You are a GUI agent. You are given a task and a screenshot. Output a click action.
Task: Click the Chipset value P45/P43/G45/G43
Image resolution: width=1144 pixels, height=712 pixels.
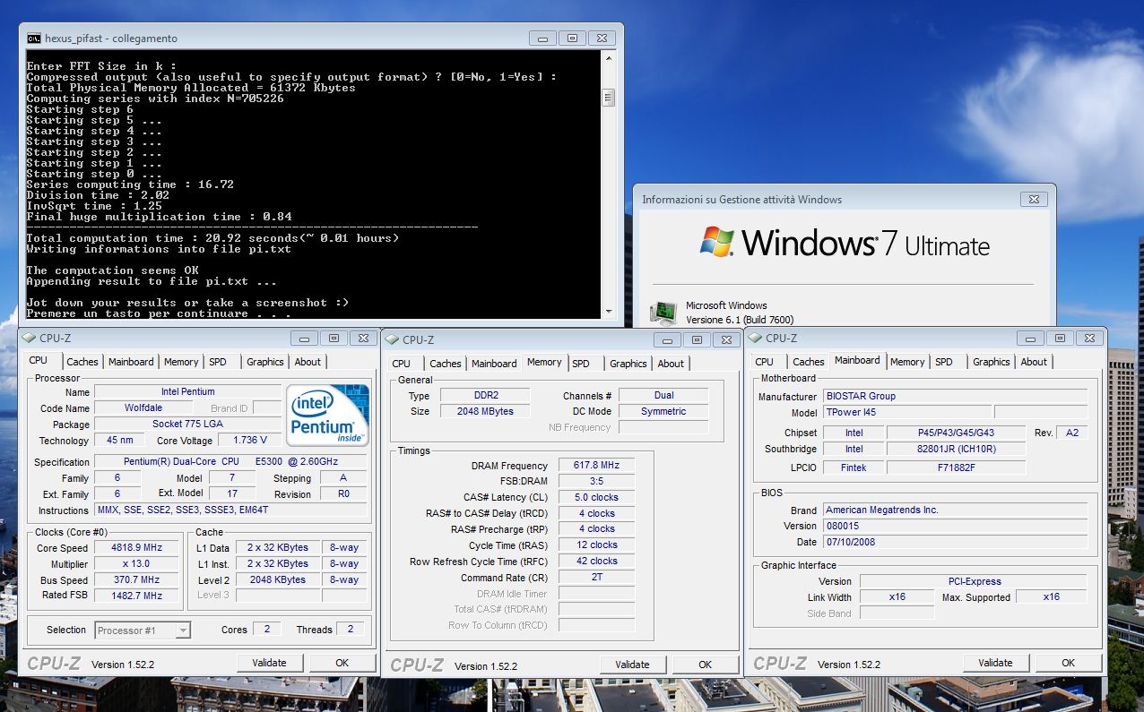pyautogui.click(x=956, y=433)
